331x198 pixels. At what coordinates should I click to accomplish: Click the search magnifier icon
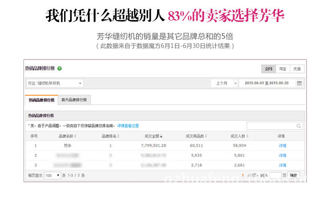(x=298, y=126)
